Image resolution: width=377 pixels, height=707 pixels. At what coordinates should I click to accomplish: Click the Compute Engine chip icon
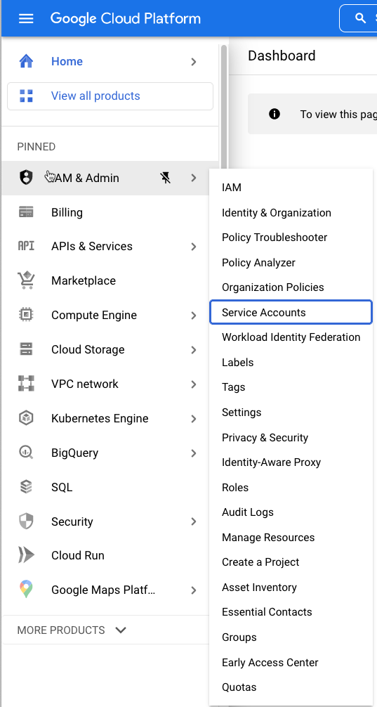click(26, 315)
